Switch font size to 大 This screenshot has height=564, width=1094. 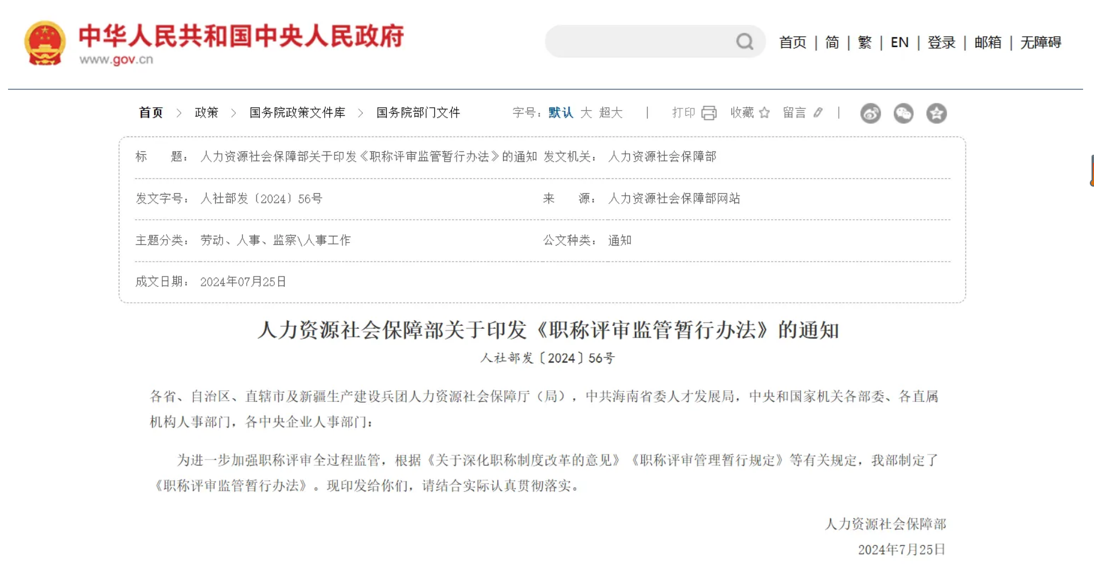coord(586,112)
